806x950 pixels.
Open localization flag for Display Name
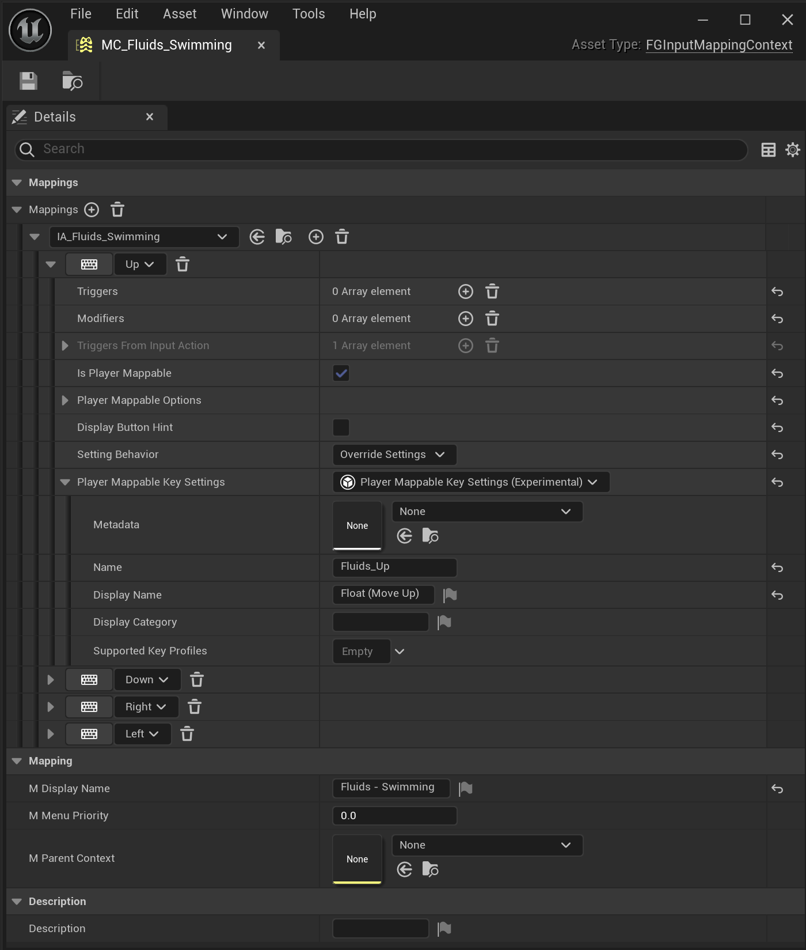(x=450, y=595)
